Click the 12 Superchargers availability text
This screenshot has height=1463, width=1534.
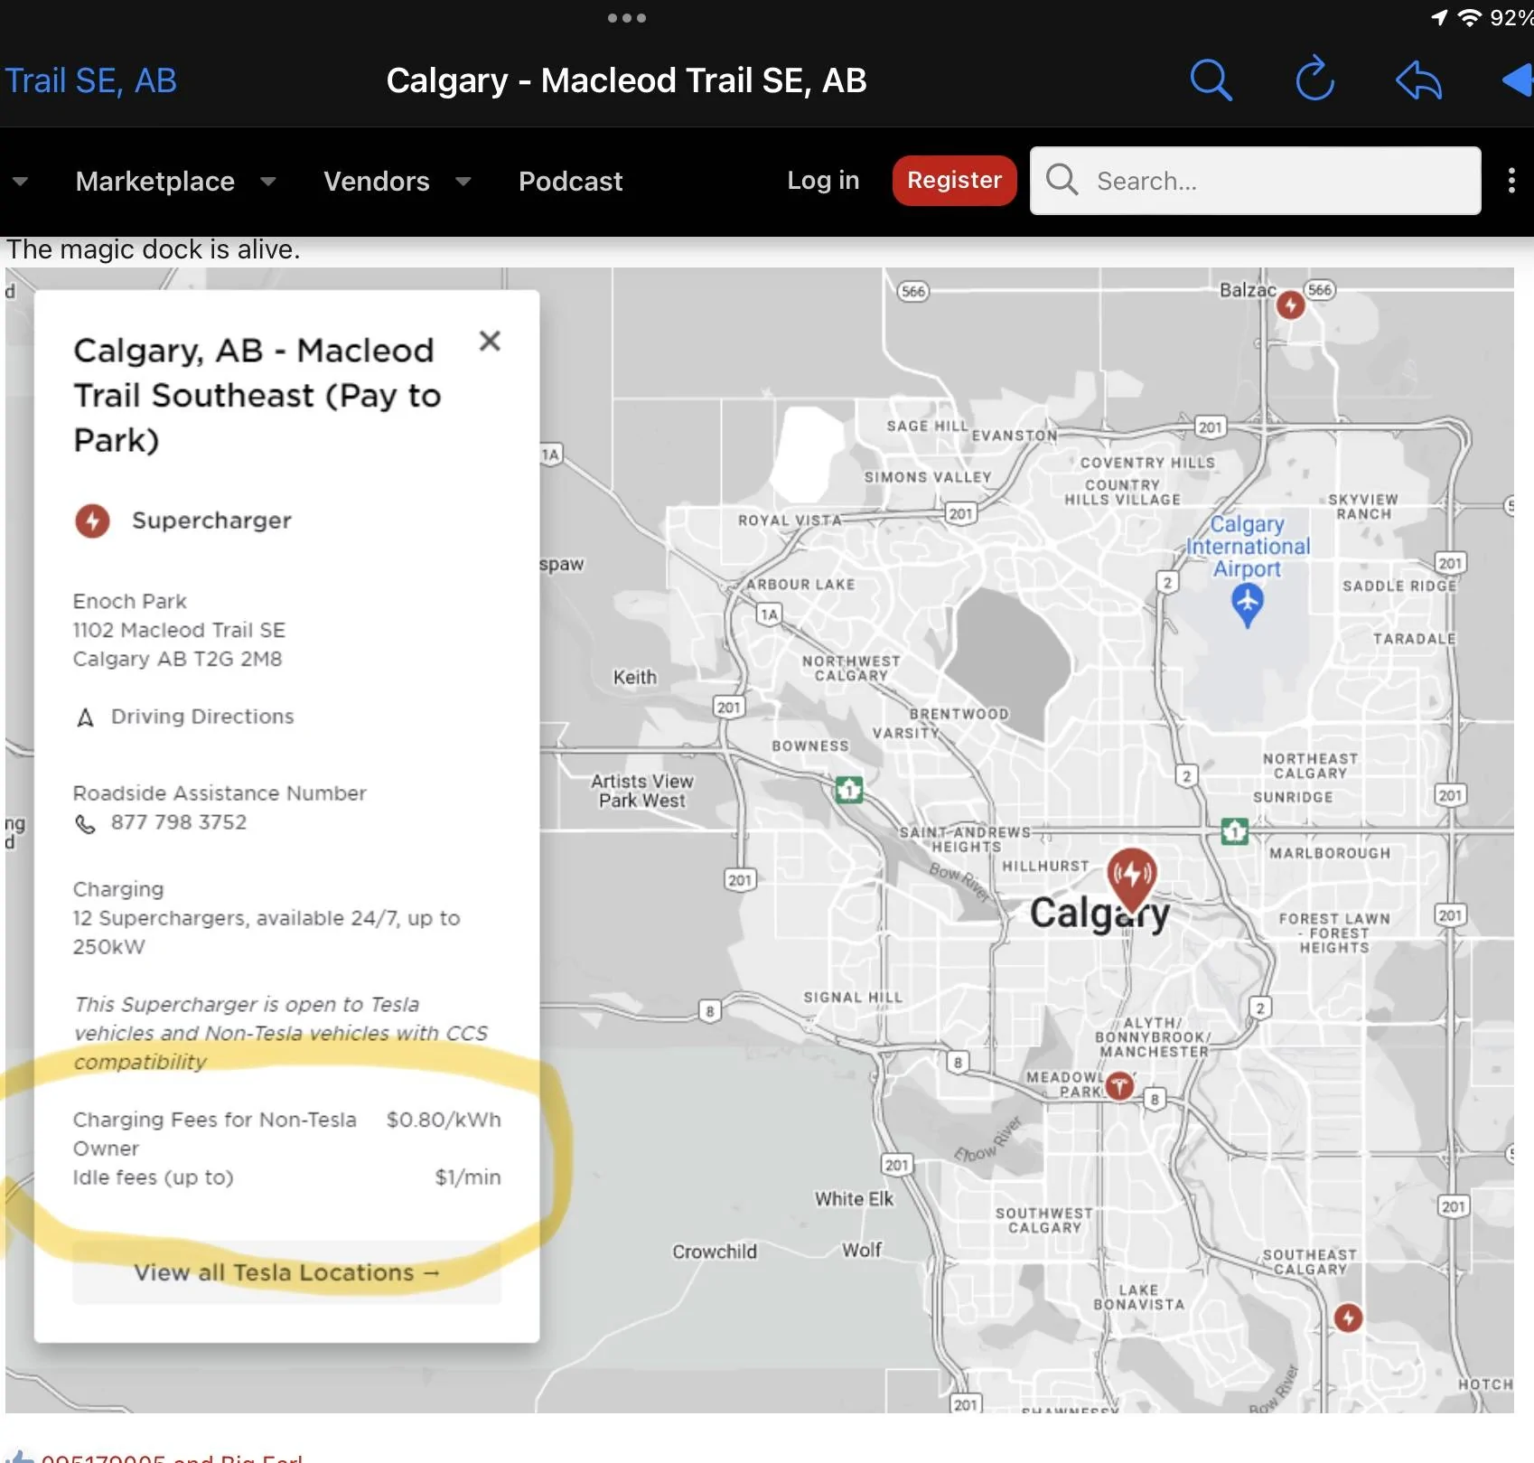[x=267, y=932]
